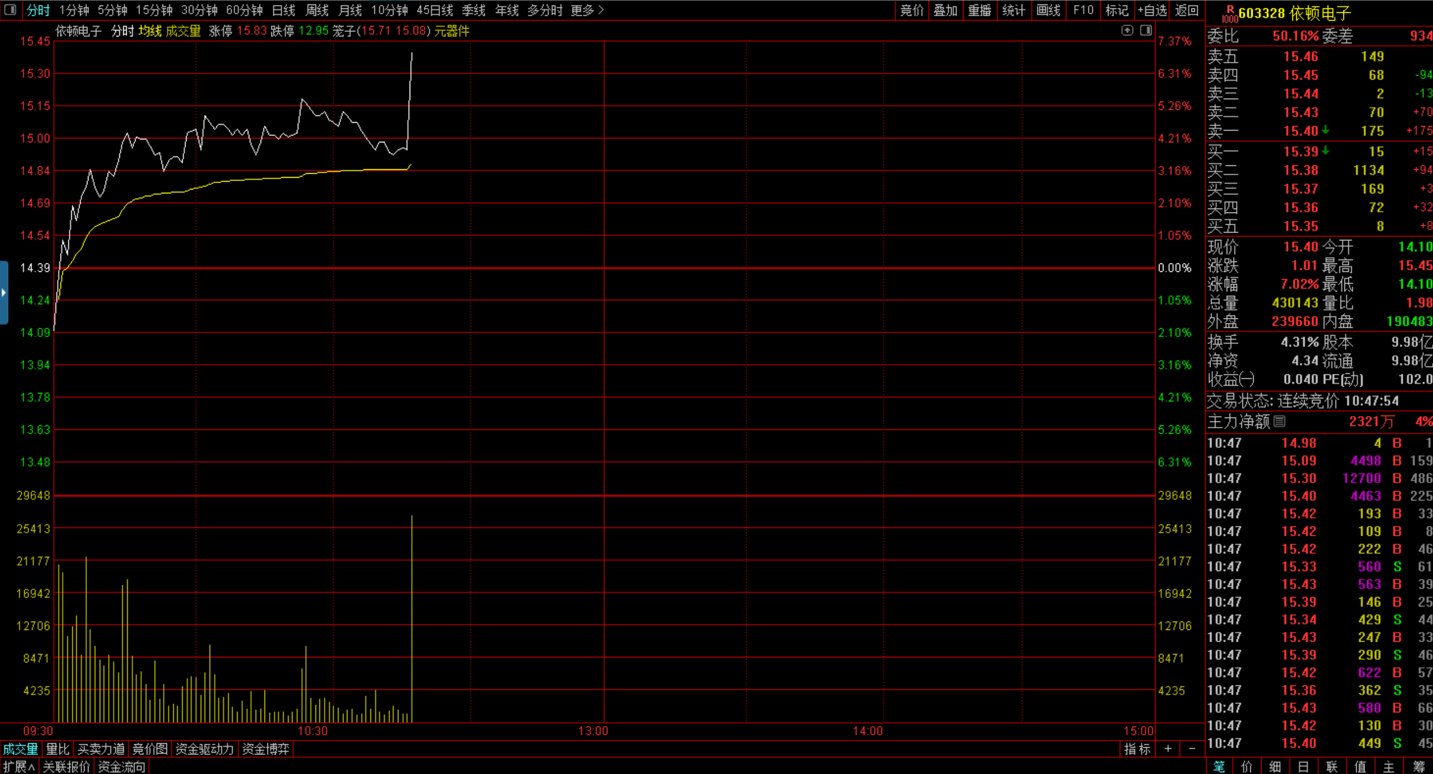Select the 筹 chips tab

click(x=1418, y=766)
